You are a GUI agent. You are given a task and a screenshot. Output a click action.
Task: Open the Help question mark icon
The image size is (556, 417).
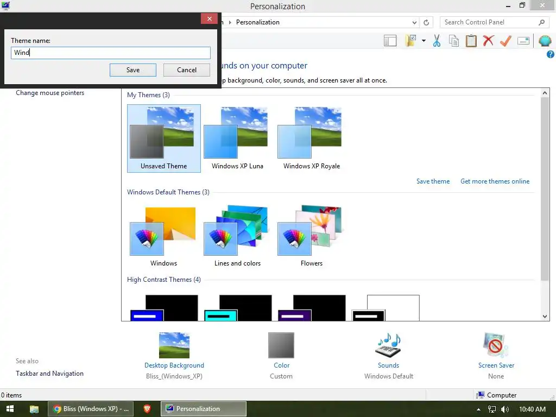(551, 54)
